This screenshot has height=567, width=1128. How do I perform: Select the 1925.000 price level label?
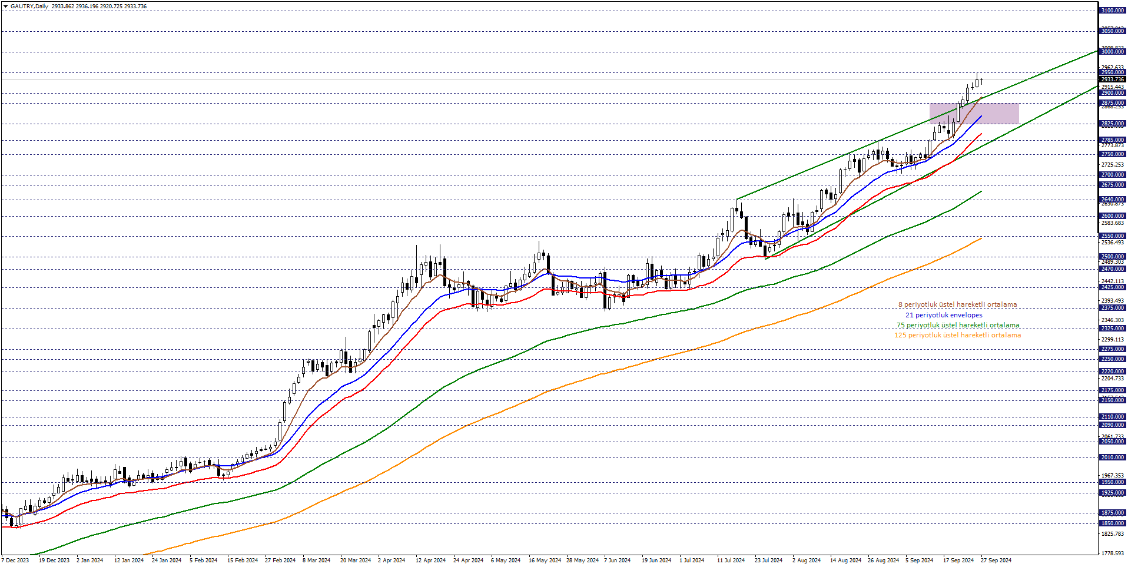[1113, 493]
